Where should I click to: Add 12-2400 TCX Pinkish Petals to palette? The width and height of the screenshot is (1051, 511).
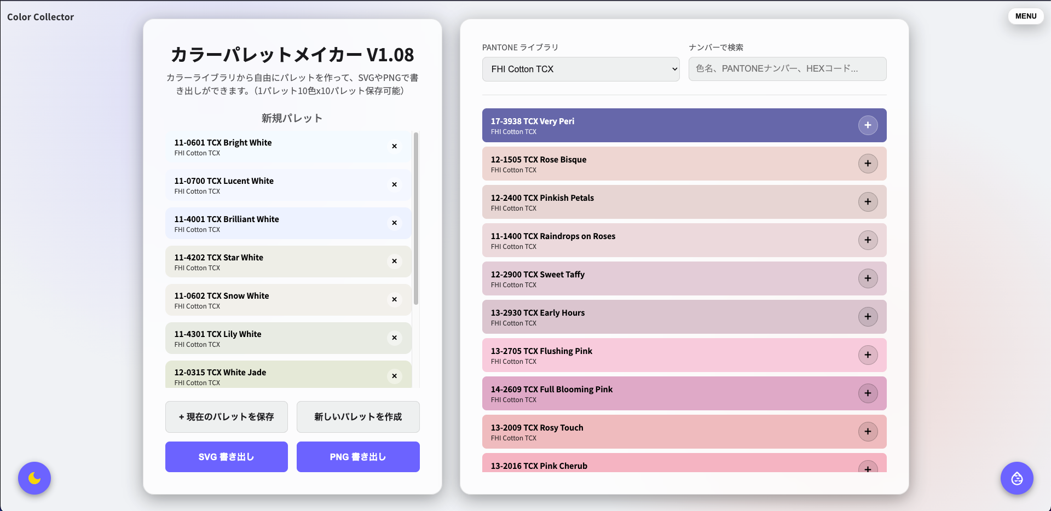click(868, 202)
